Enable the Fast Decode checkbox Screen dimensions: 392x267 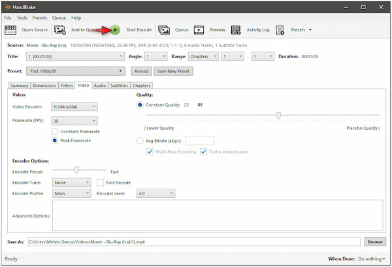(101, 183)
